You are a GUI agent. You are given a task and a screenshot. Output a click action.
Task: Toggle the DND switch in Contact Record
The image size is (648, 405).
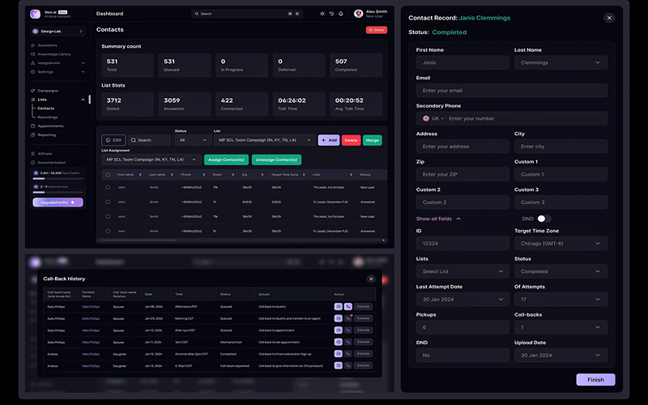pos(544,219)
